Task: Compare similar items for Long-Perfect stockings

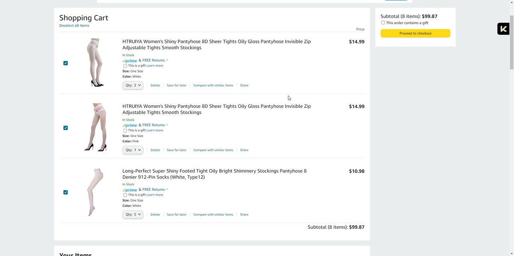Action: click(213, 214)
